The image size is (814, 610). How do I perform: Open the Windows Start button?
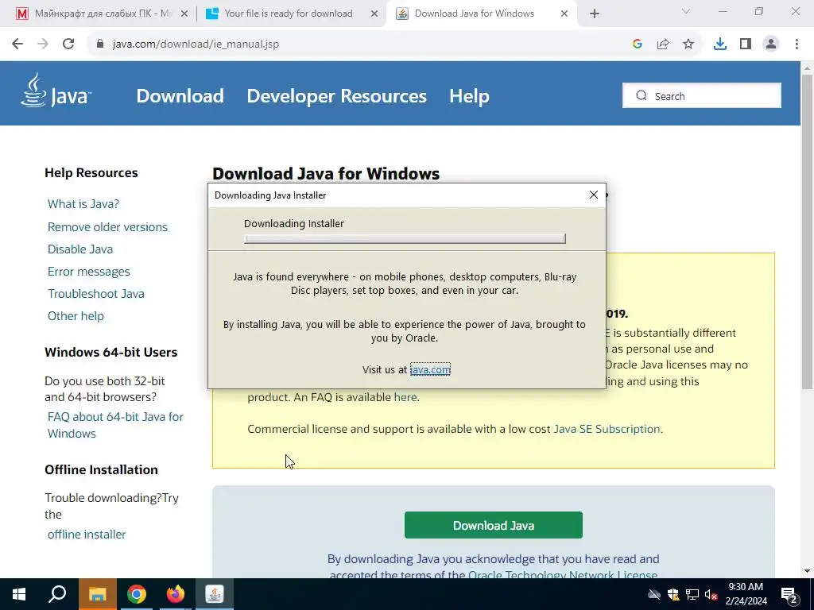(x=19, y=594)
